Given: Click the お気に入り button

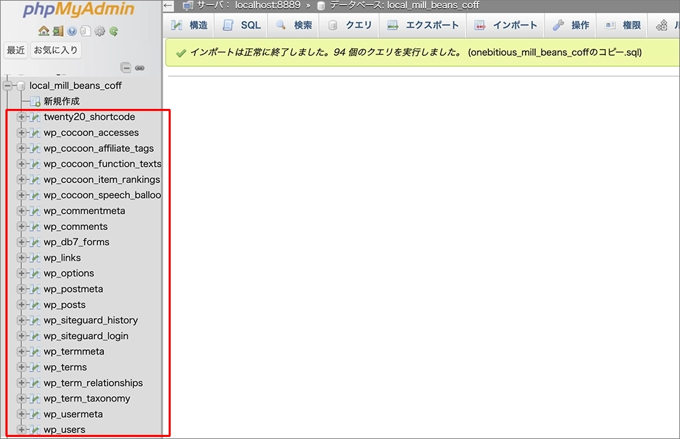Looking at the screenshot, I should (56, 50).
